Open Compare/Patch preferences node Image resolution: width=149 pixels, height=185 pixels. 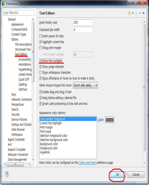[x=19, y=29]
